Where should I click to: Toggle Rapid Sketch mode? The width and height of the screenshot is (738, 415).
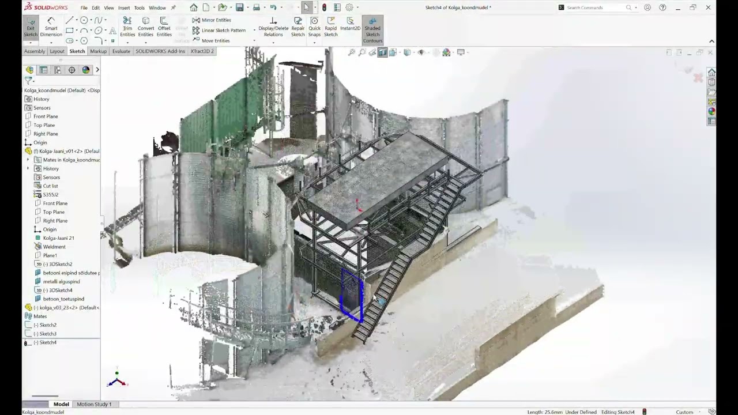coord(331,27)
